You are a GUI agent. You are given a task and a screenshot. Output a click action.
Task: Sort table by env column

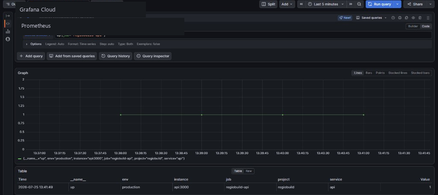point(125,179)
